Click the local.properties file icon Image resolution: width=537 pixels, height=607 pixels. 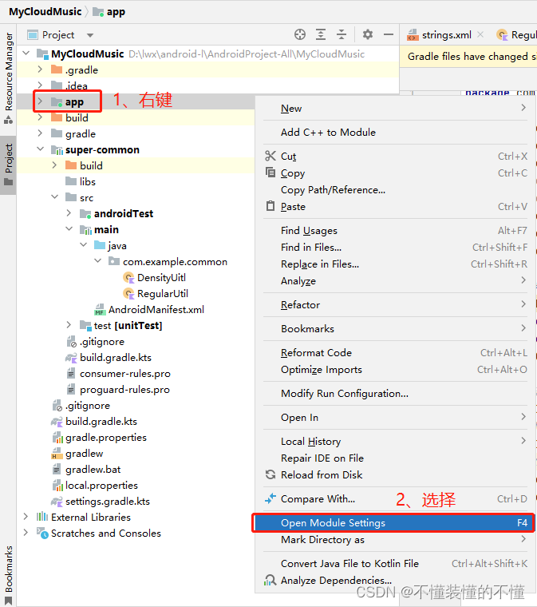tap(57, 486)
